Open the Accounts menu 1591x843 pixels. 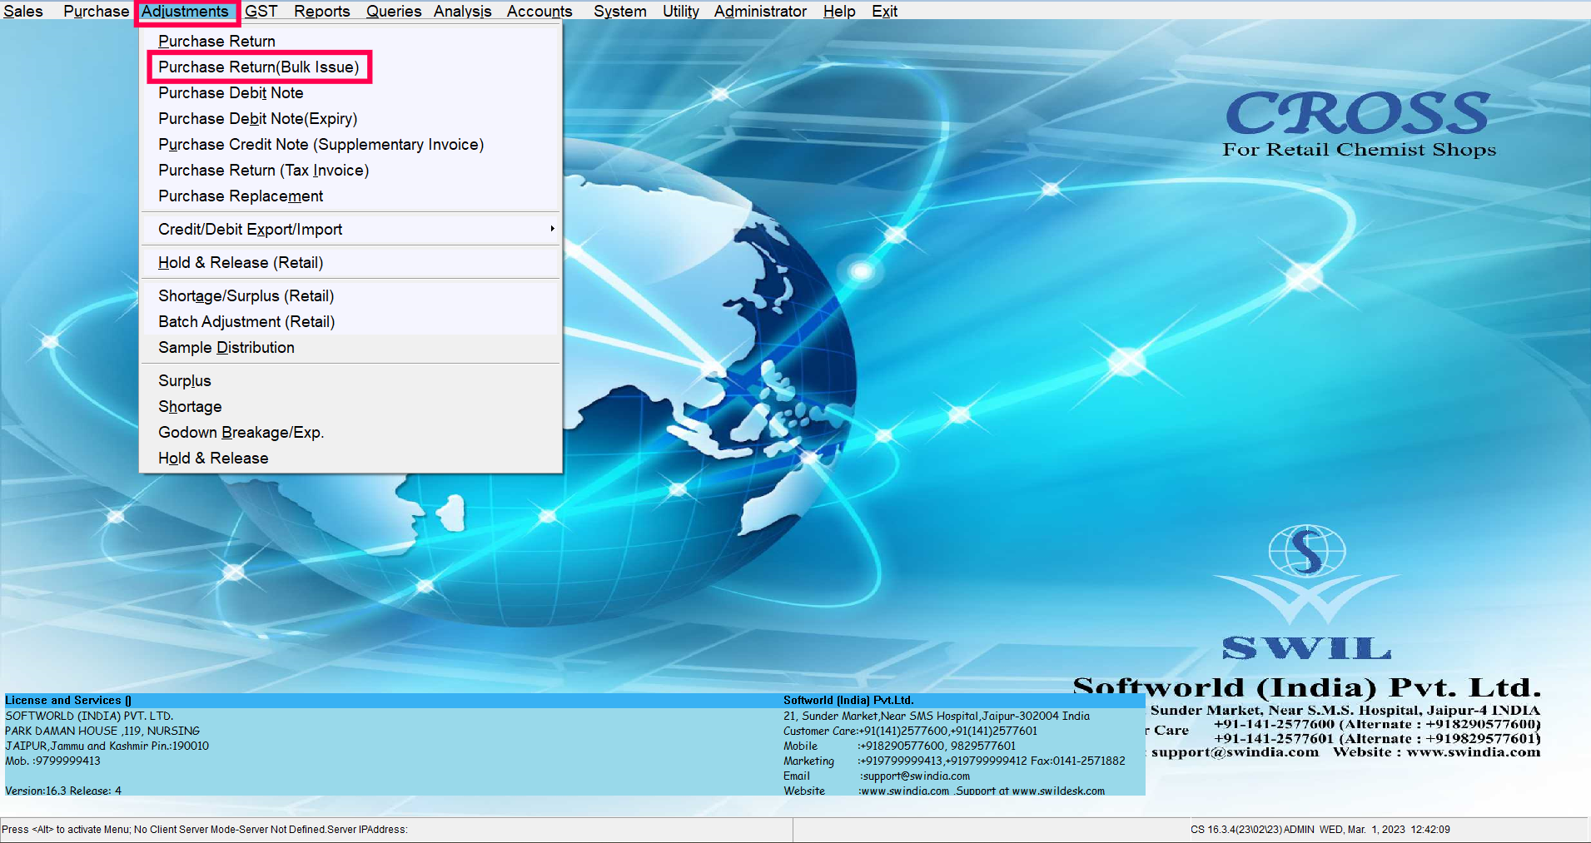click(x=539, y=11)
